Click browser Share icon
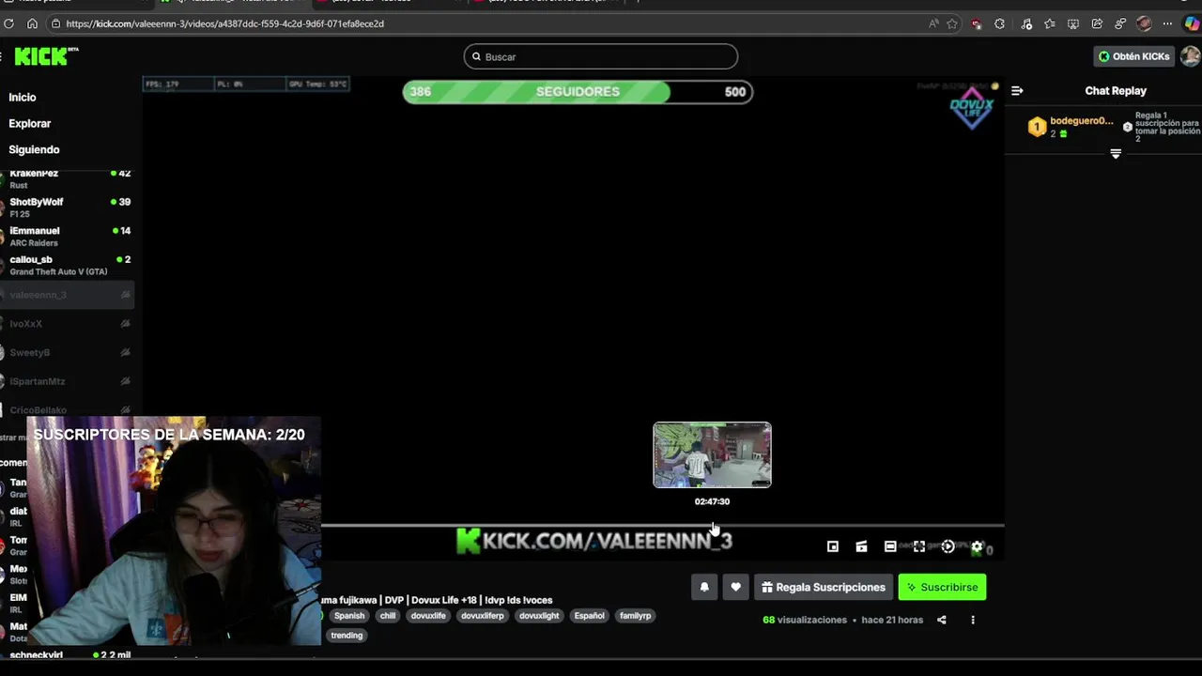The height and width of the screenshot is (676, 1202). coord(1097,23)
